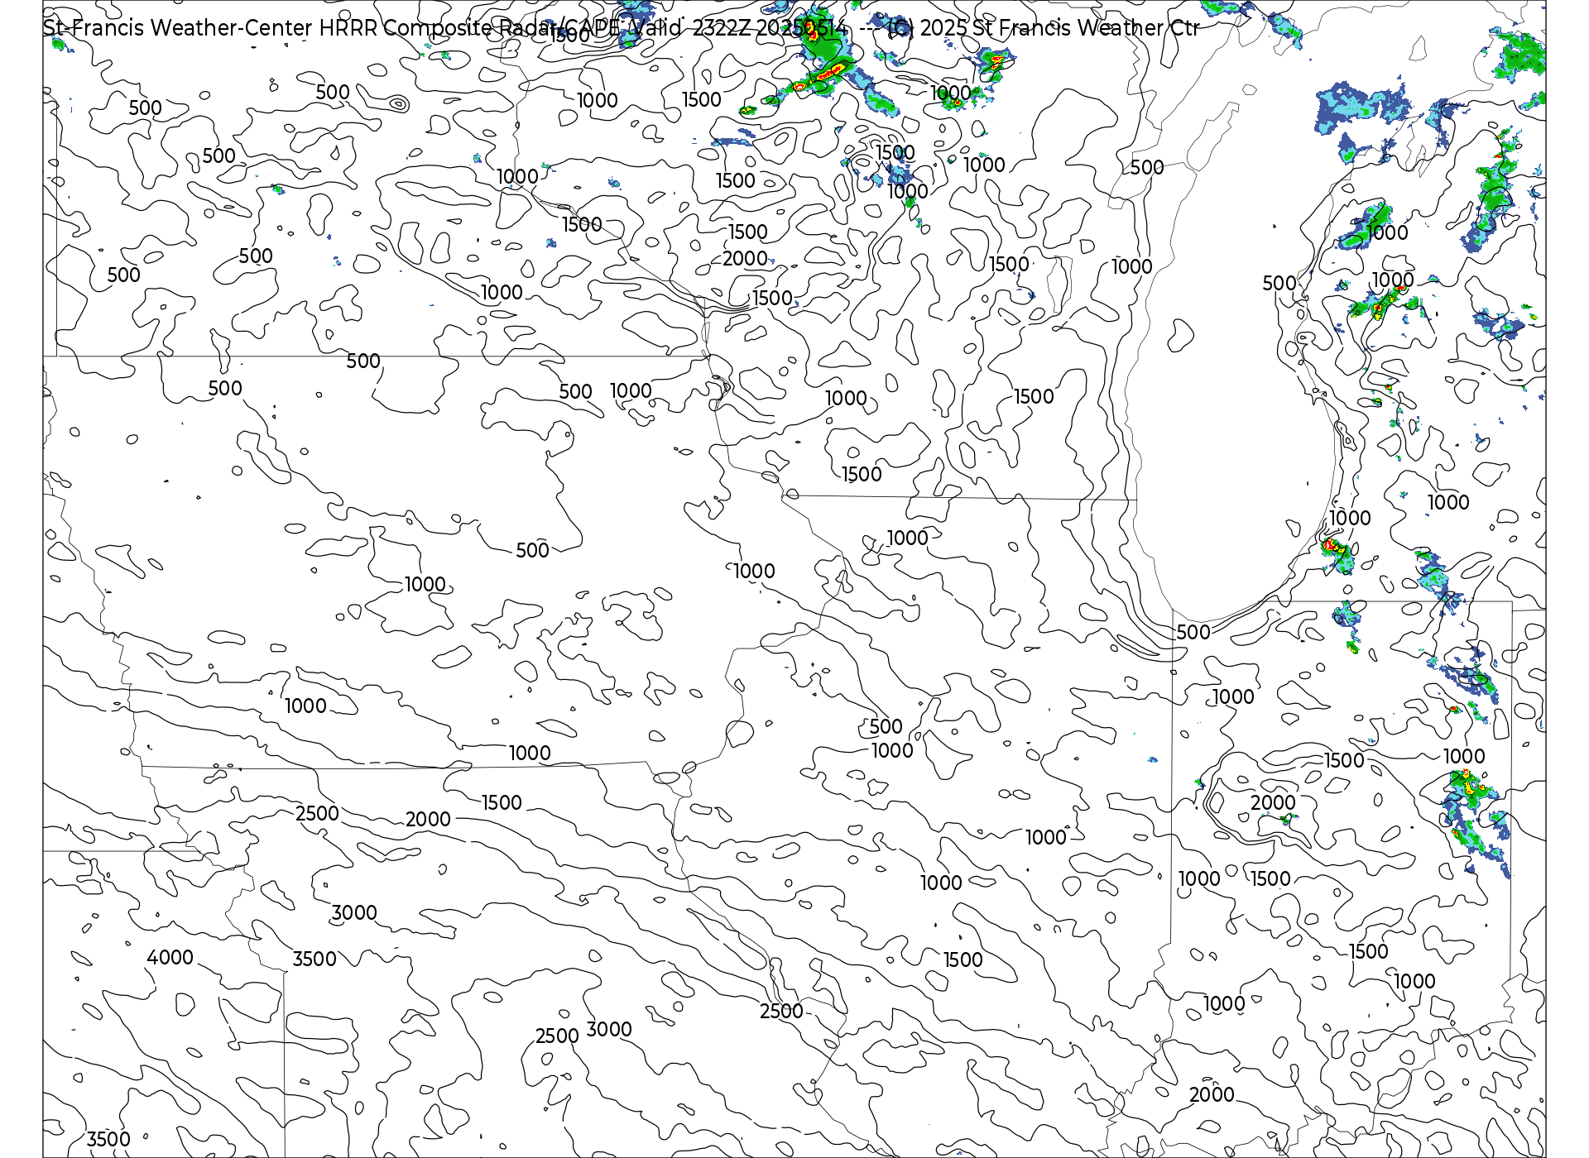Click the 4000 CAPE contour label
This screenshot has width=1589, height=1158.
[x=170, y=957]
